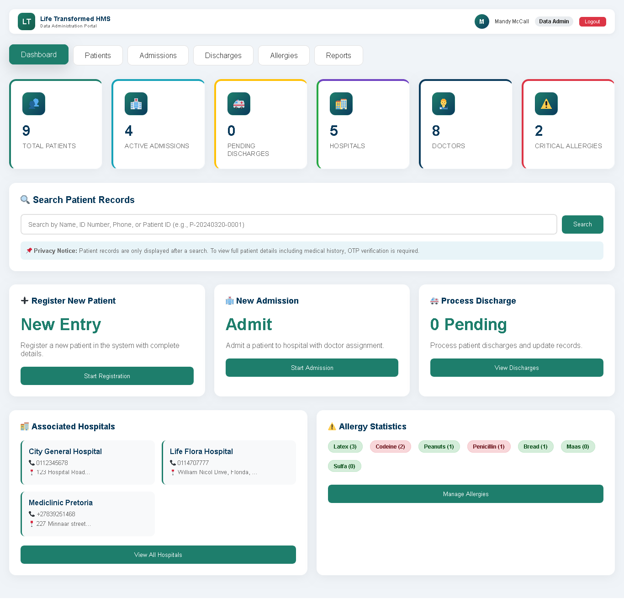Click Start Admission
This screenshot has height=599, width=624.
[312, 368]
